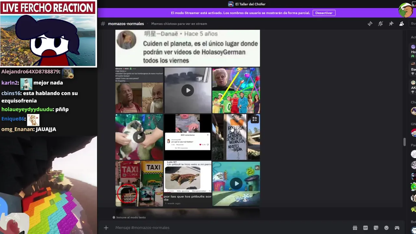Click username omg_Enanan in stream chat
The height and width of the screenshot is (234, 416).
tap(18, 129)
